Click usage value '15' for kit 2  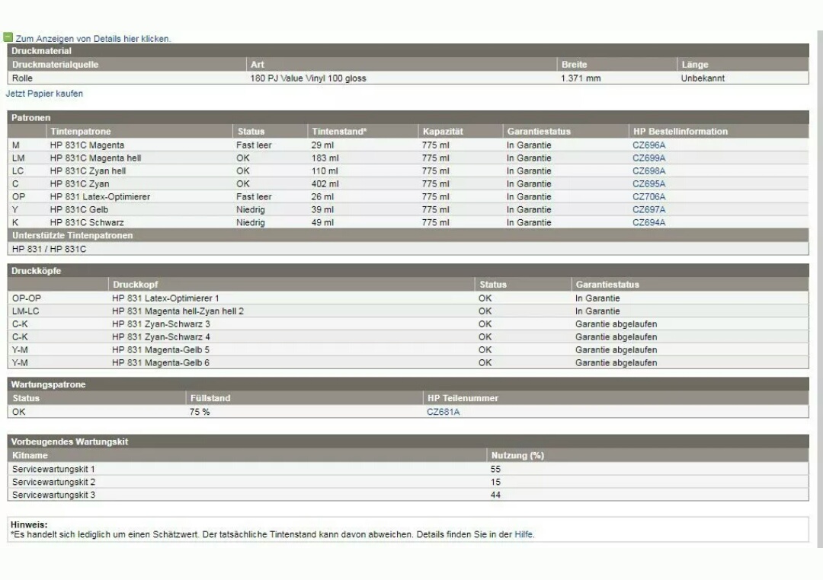tap(495, 482)
